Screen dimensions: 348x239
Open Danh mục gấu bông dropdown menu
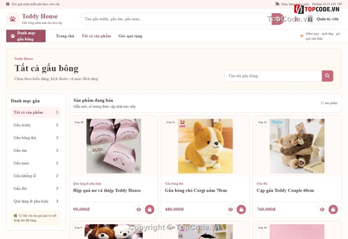coord(26,36)
